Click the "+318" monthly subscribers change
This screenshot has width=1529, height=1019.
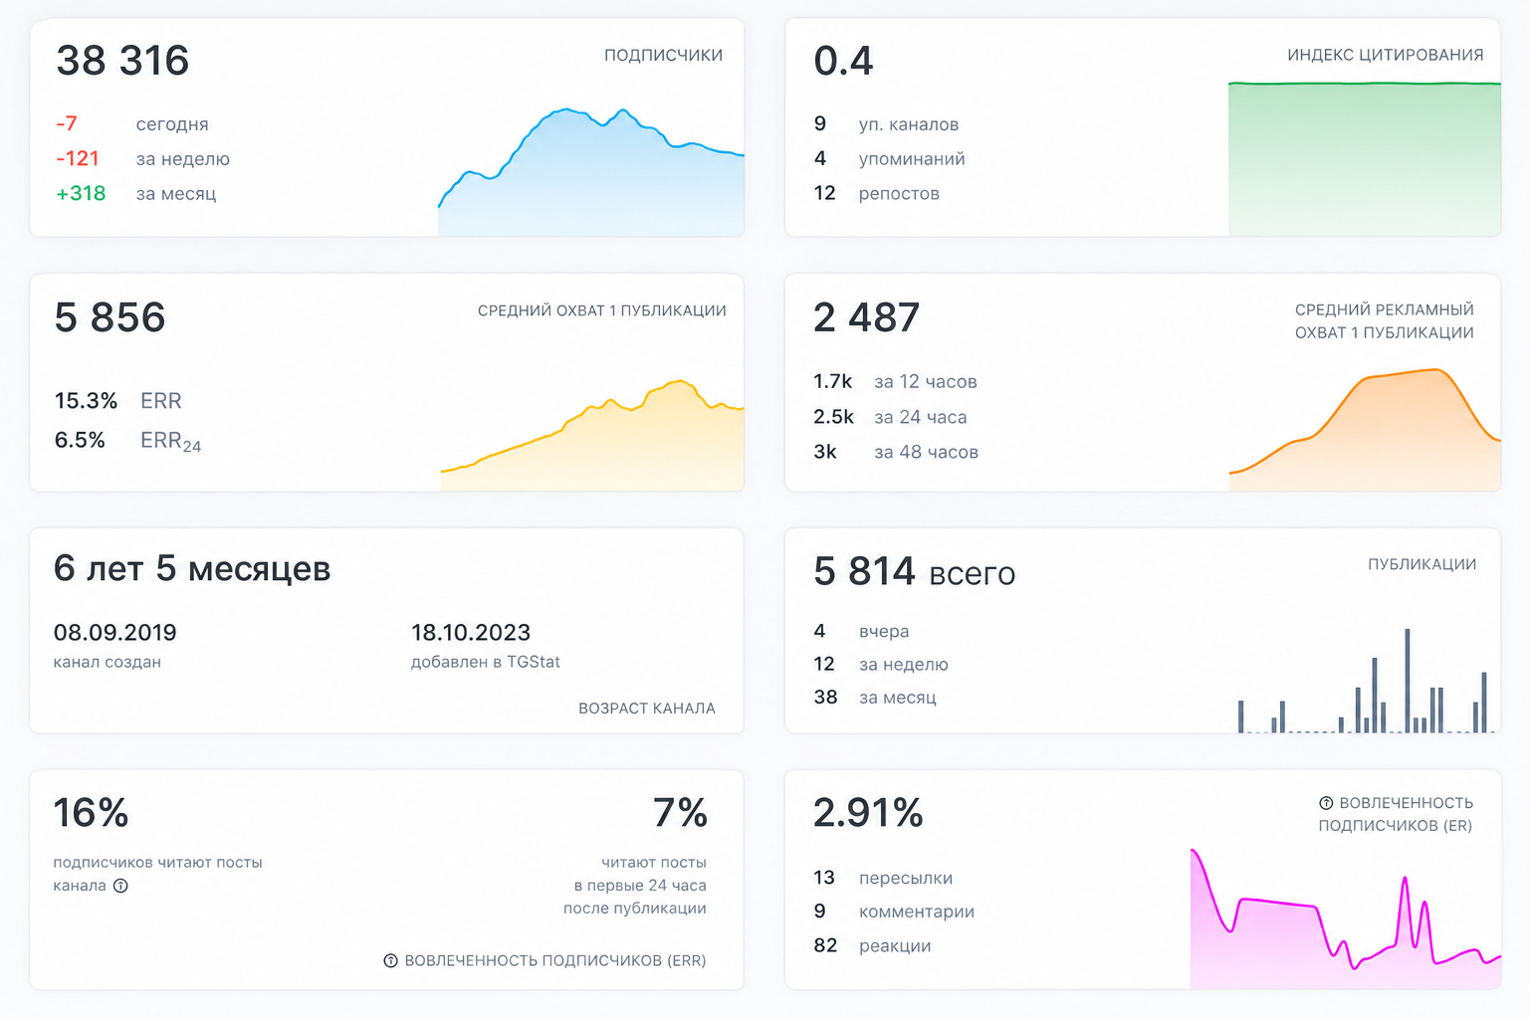81,193
